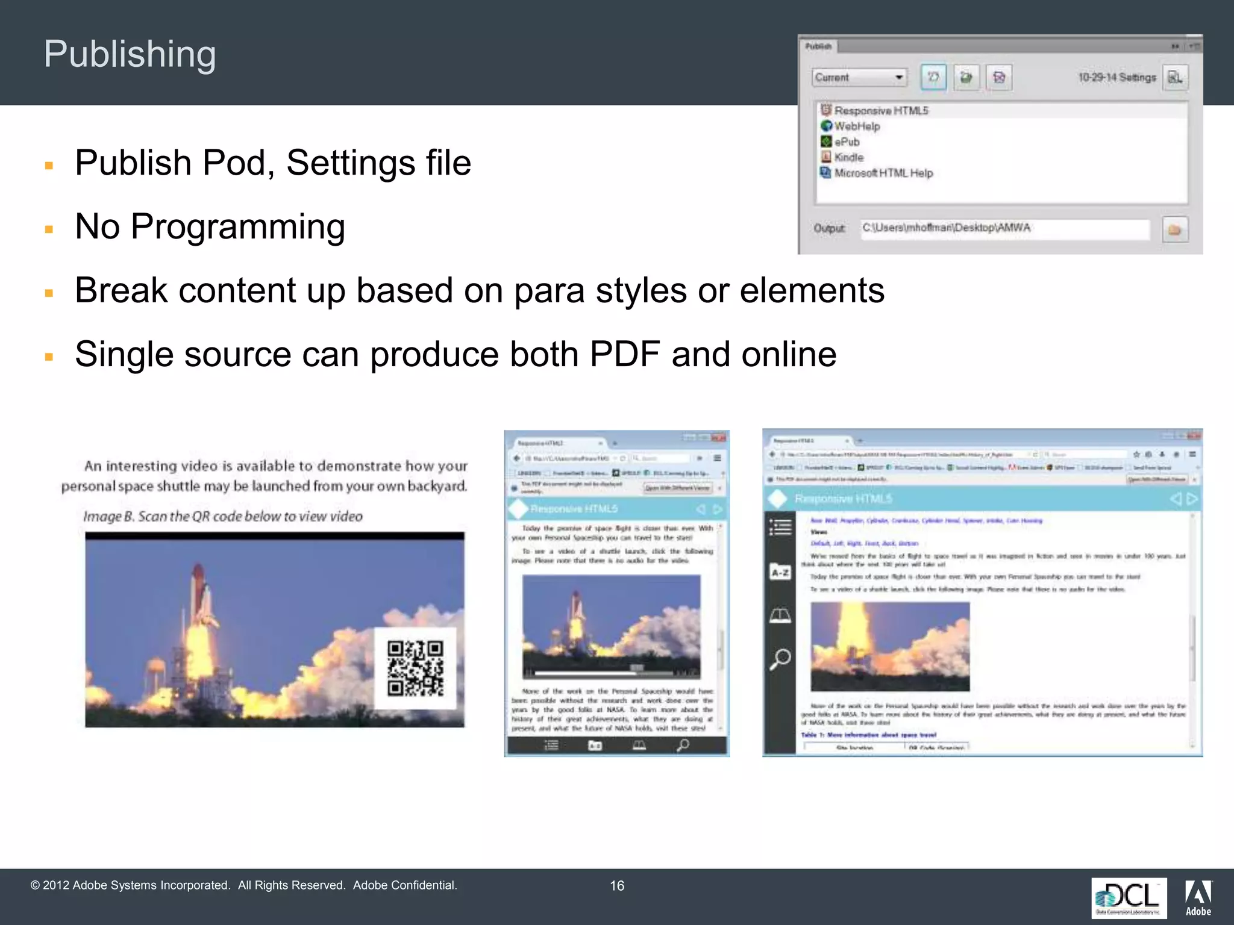Screen dimensions: 1234x925
Task: Open the A-Z index icon in large browser sidebar
Action: coord(780,572)
